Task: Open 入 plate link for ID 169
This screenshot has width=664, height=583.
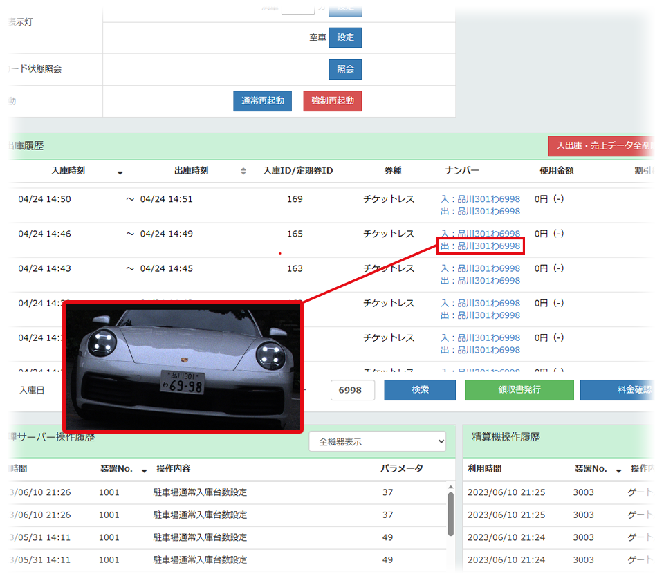Action: coord(480,199)
